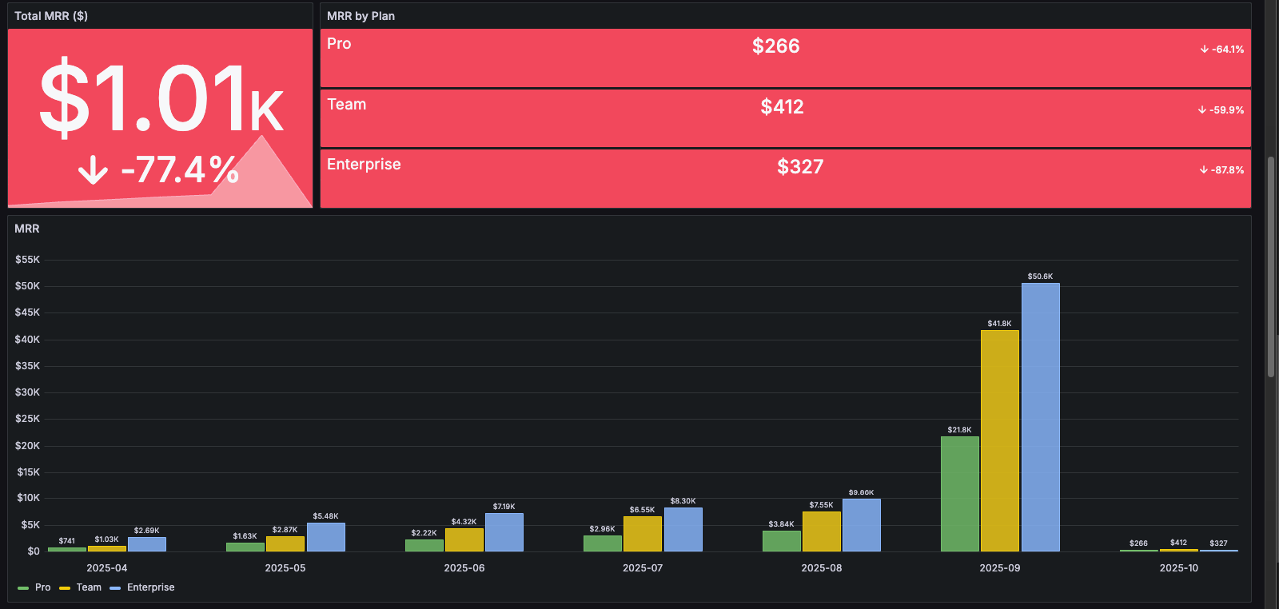Click the 2025-09 x-axis label
Screen dimensions: 1279x609
click(x=1000, y=568)
